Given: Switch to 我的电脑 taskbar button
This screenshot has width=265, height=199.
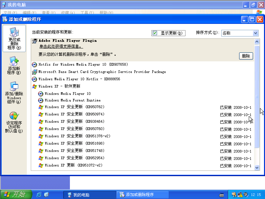Looking at the screenshot, I should coord(90,195).
